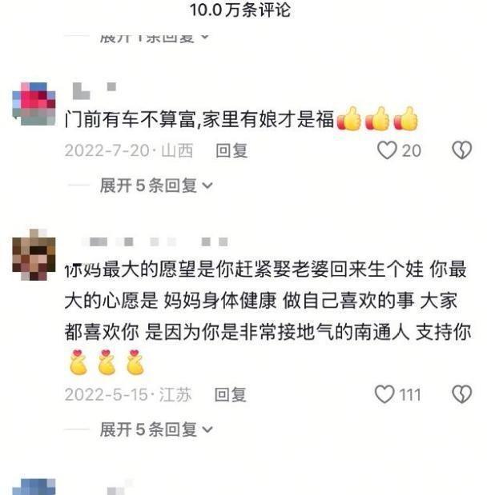Open the brown pixelated avatar profile
Screen dimensions: 487x495
point(34,255)
